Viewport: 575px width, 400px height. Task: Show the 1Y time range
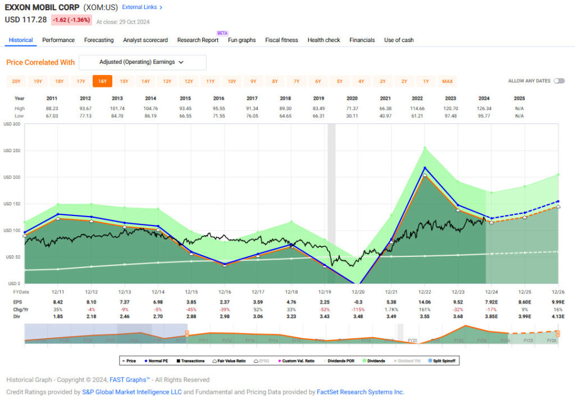426,81
